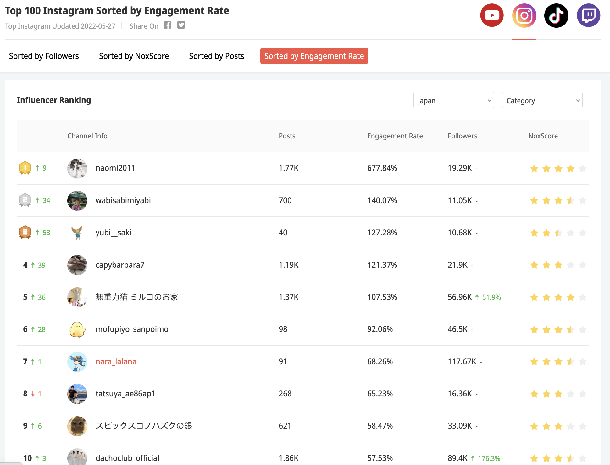
Task: Click the down 1 rank change
Action: pyautogui.click(x=36, y=394)
